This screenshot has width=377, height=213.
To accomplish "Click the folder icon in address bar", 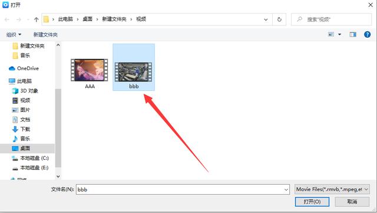I will click(46, 19).
